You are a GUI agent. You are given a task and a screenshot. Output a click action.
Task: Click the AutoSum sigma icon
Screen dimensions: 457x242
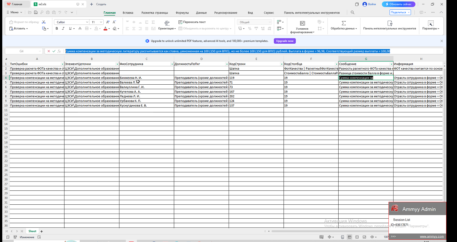pos(344,23)
